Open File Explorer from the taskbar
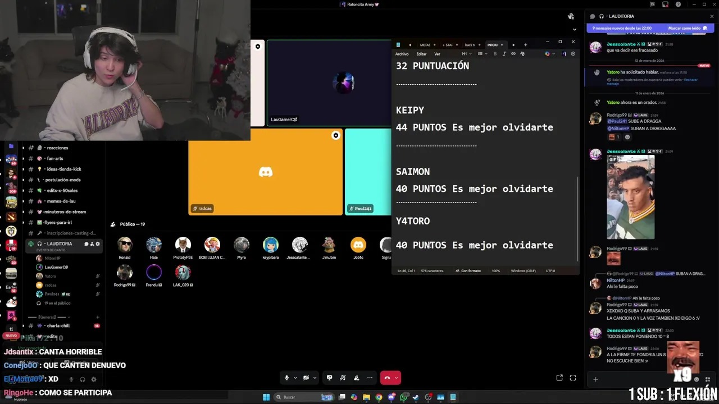Screen dimensions: 719x404 pyautogui.click(x=367, y=397)
